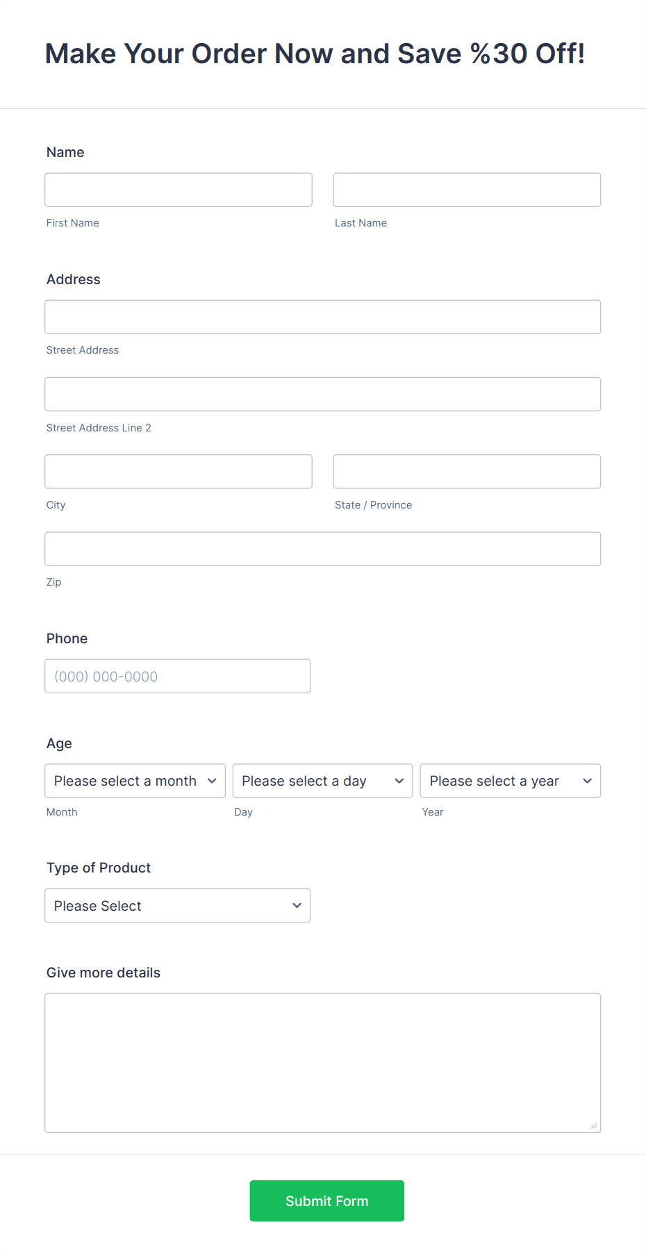
Task: Click the Product Select chevron icon
Action: (x=297, y=905)
